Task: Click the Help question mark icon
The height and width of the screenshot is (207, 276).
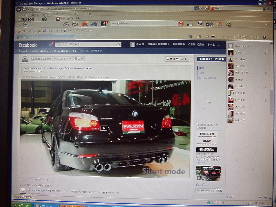Action: point(264,37)
